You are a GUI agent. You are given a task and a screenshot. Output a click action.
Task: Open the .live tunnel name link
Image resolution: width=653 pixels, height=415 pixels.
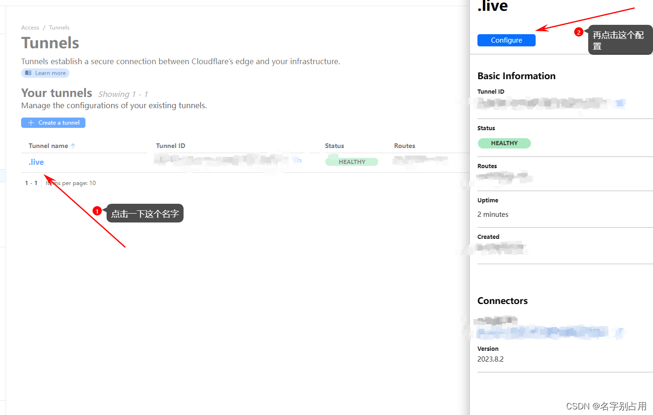(36, 162)
